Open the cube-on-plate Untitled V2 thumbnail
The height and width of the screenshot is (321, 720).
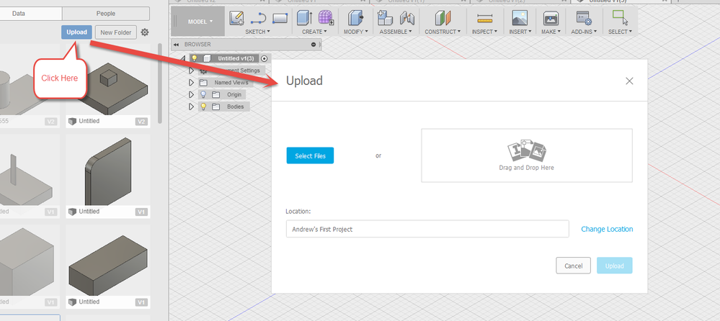pos(108,86)
